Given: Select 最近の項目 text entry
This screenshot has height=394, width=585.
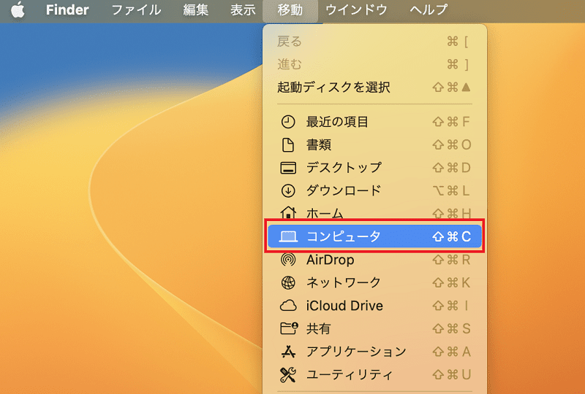Looking at the screenshot, I should (x=337, y=122).
